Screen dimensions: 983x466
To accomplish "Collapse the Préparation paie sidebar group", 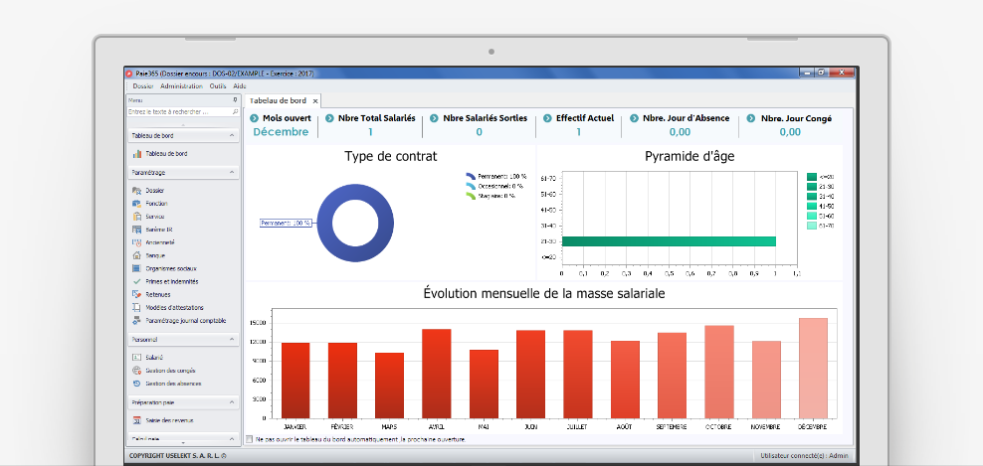I will click(232, 402).
